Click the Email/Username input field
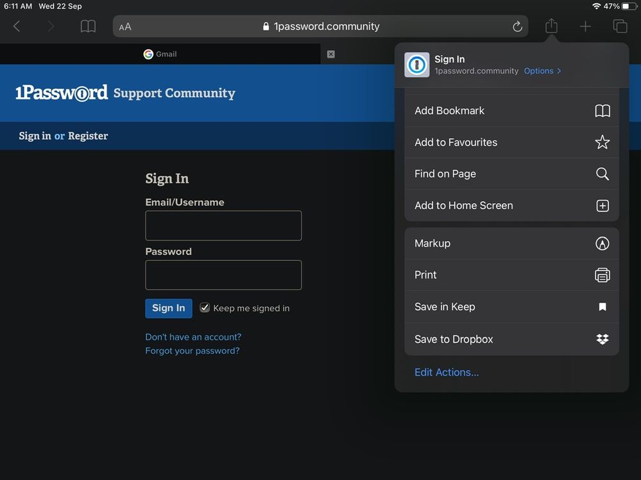This screenshot has height=480, width=641. click(223, 226)
